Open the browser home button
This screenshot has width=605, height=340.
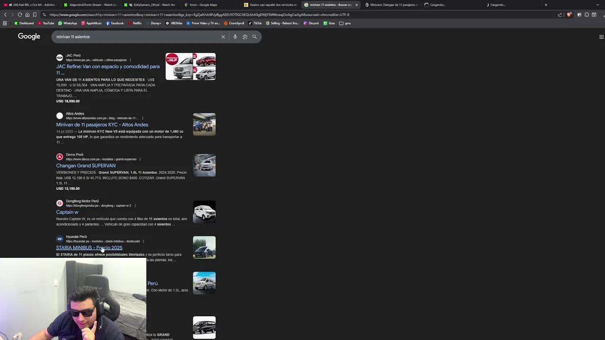27,15
